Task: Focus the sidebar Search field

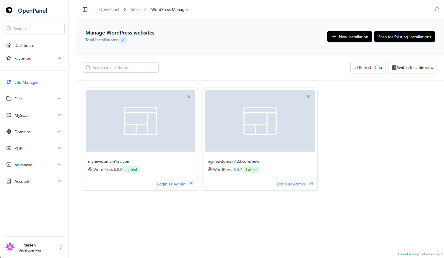Action: 34,28
